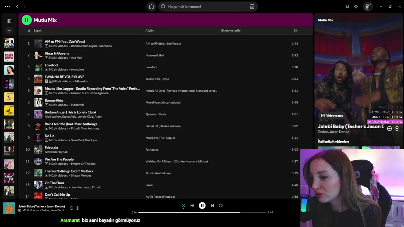
Task: Open Tesher, Jason Derulo artist link in panel
Action: click(333, 132)
